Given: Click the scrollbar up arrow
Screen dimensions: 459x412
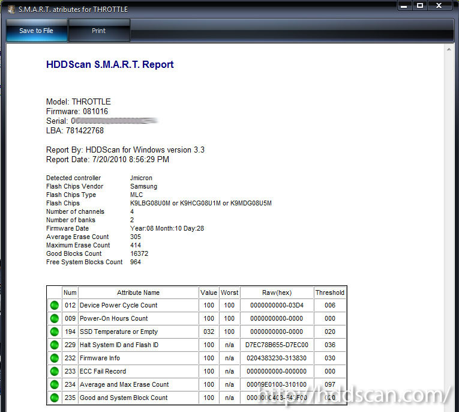Looking at the screenshot, I should point(449,48).
